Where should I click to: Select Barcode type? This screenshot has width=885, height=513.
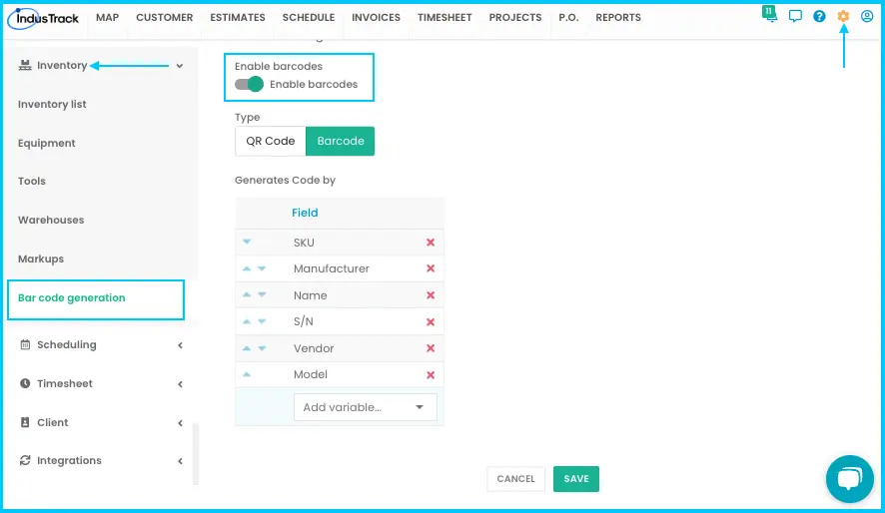341,141
